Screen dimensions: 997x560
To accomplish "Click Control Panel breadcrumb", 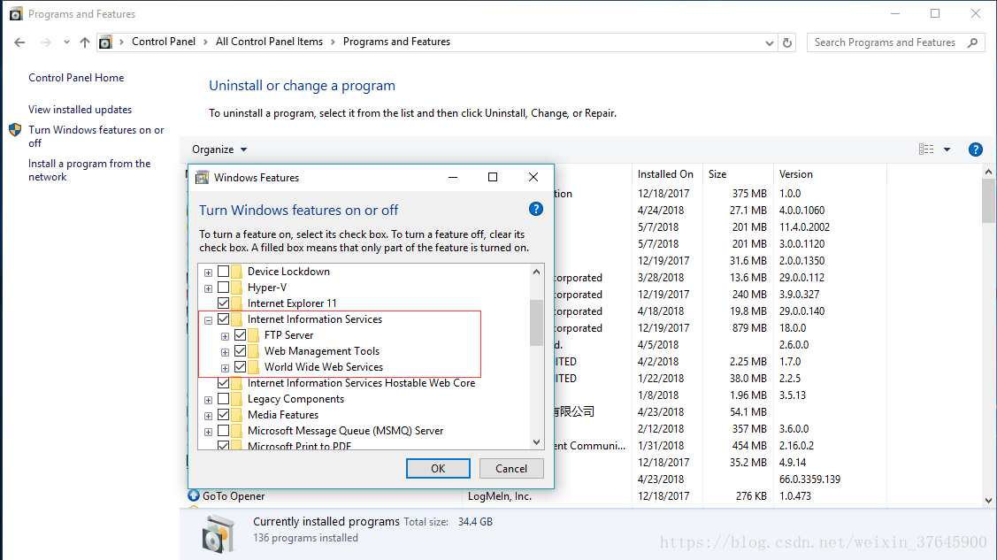I will (x=164, y=42).
